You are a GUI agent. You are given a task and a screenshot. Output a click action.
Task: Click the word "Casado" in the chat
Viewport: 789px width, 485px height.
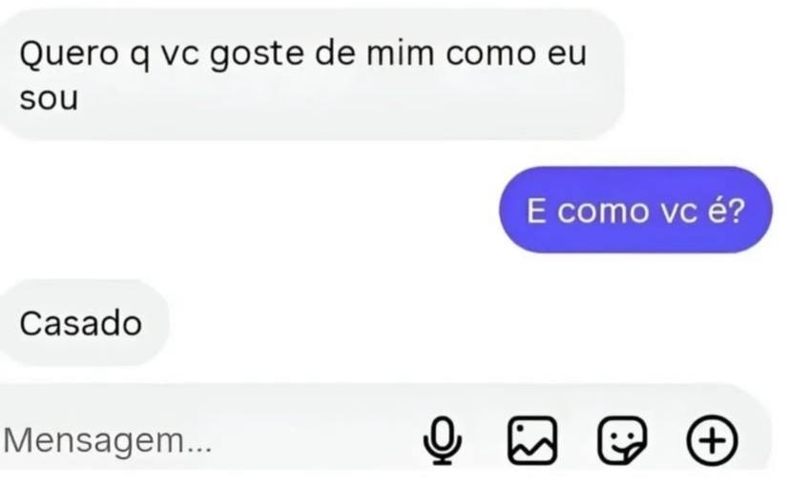click(x=80, y=323)
